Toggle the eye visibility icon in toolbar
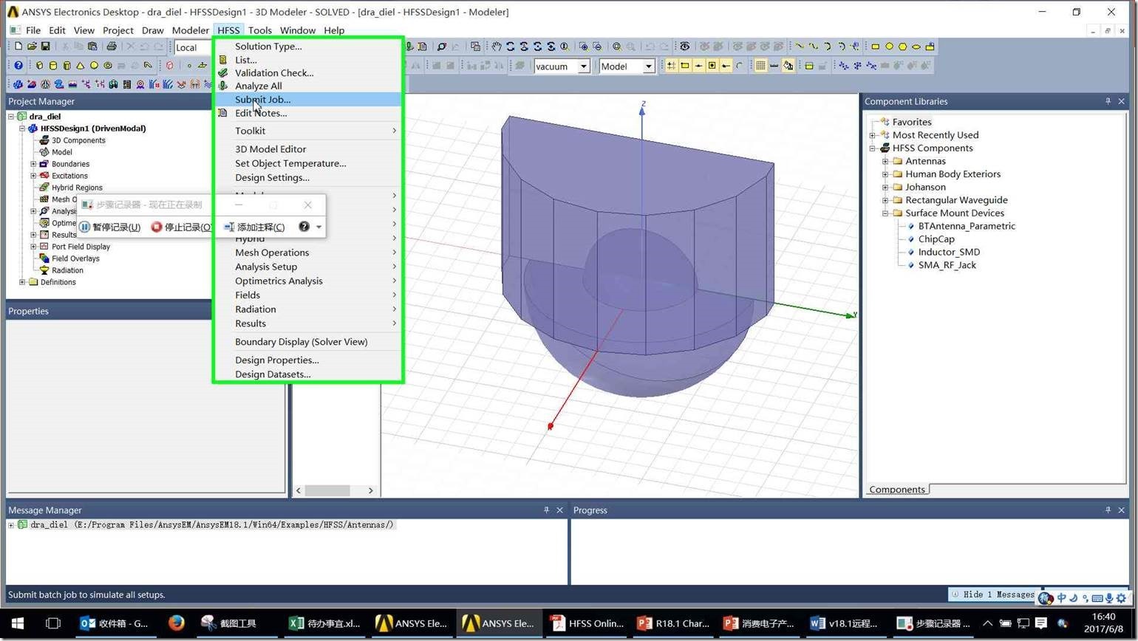 point(684,47)
